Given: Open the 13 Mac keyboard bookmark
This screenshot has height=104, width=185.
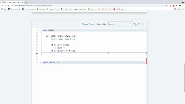Looking at the screenshot, I should tap(14, 9).
